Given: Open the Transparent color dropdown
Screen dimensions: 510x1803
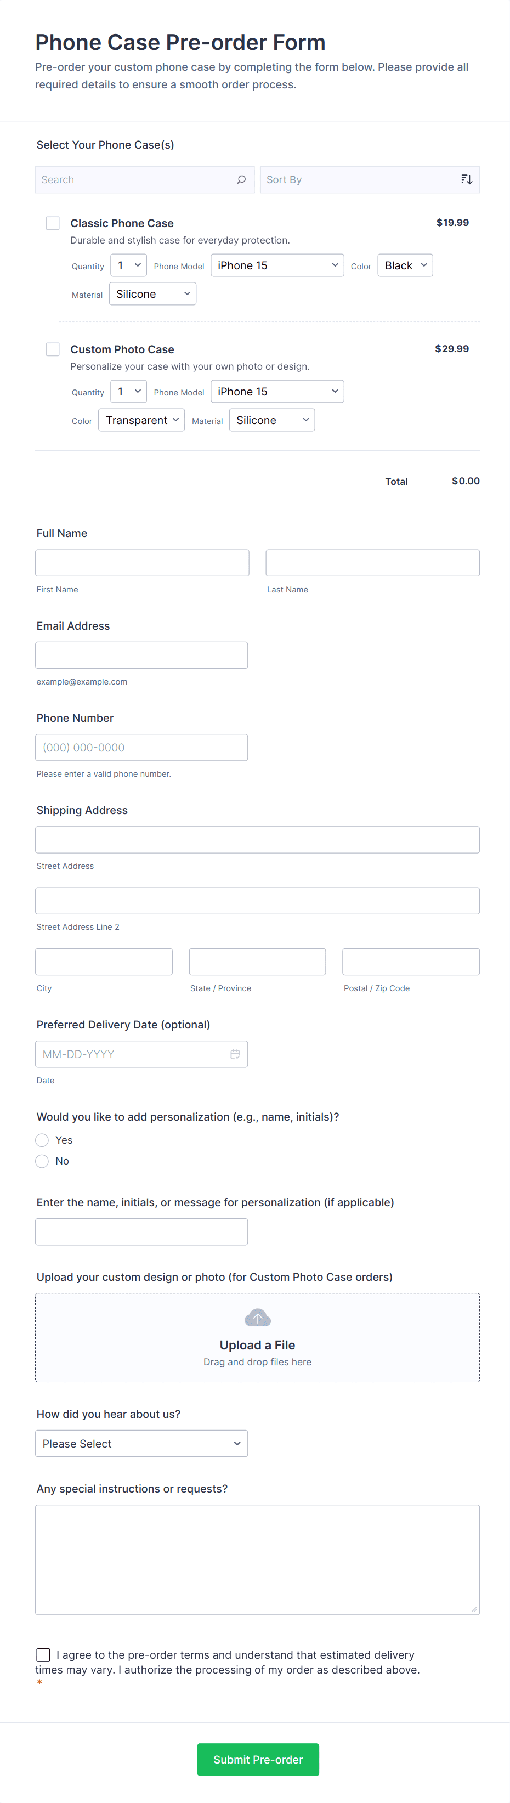Looking at the screenshot, I should pos(141,420).
